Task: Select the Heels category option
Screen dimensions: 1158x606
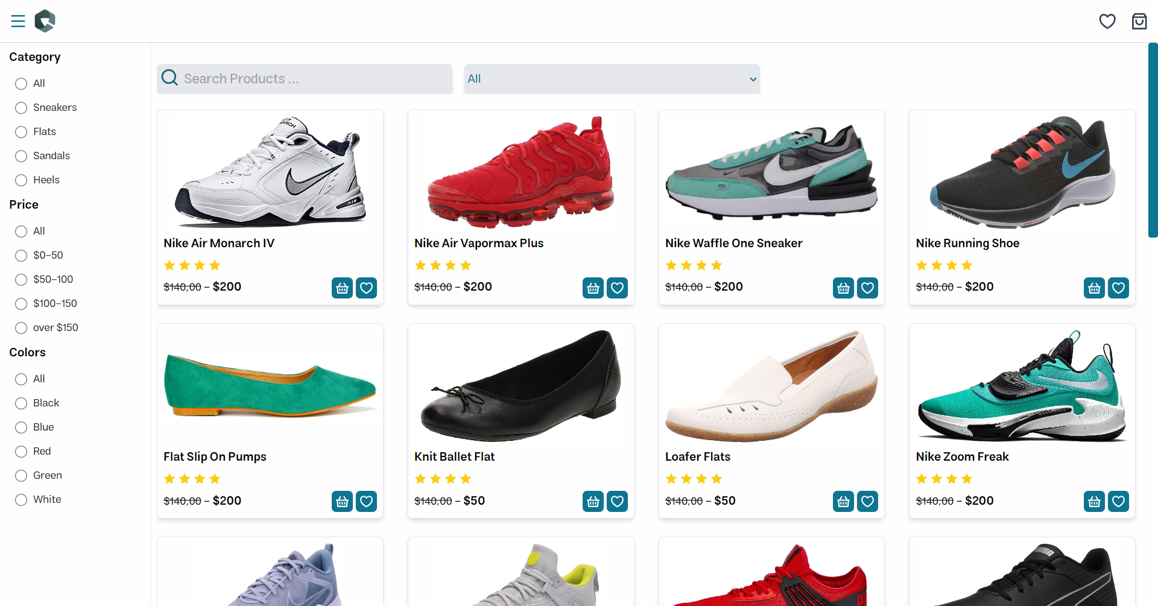Action: point(21,180)
